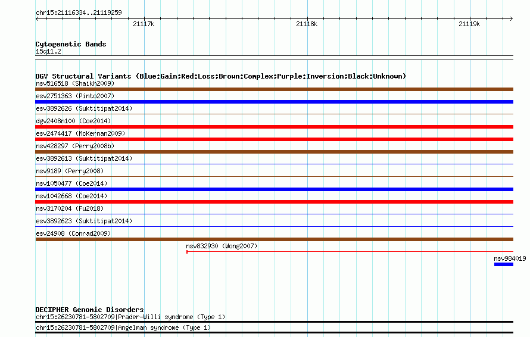Open the esv3892626 (Suktitipat2014) label
The width and height of the screenshot is (530, 337).
click(x=84, y=108)
